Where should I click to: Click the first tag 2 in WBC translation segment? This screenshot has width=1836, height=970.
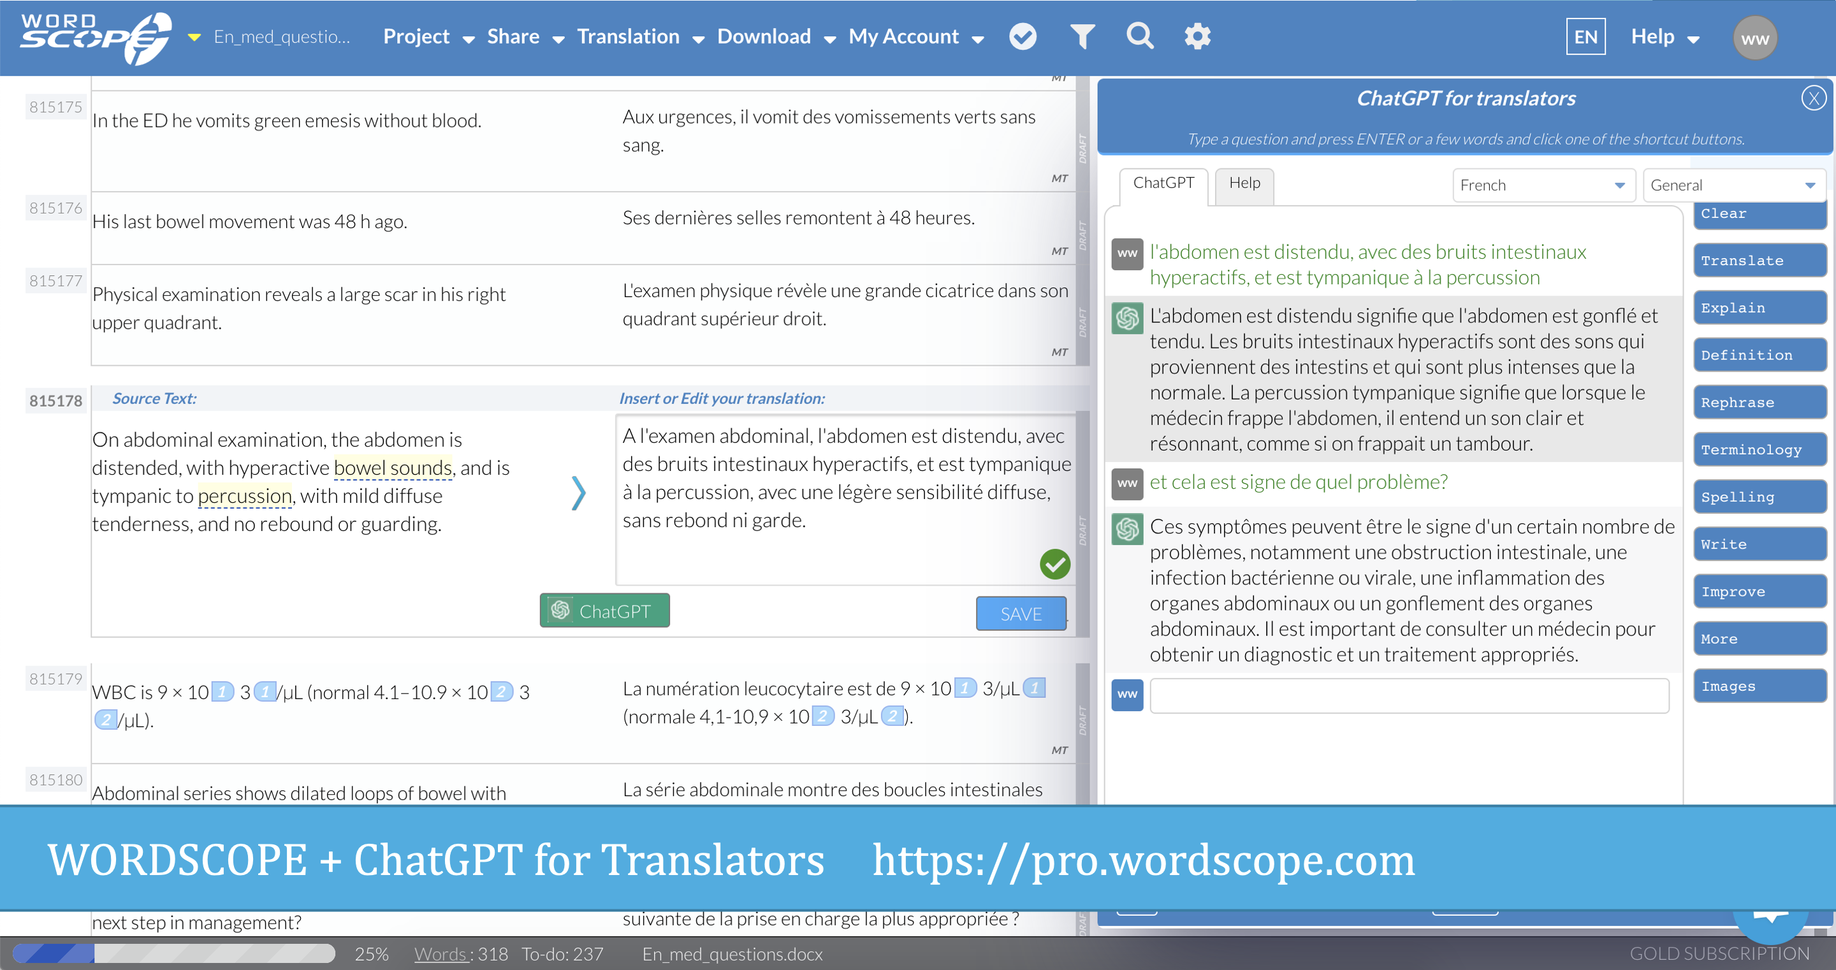coord(822,716)
